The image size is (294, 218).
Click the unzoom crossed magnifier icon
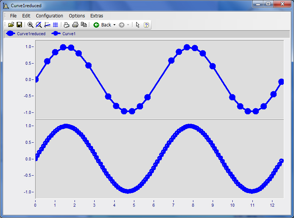39,25
